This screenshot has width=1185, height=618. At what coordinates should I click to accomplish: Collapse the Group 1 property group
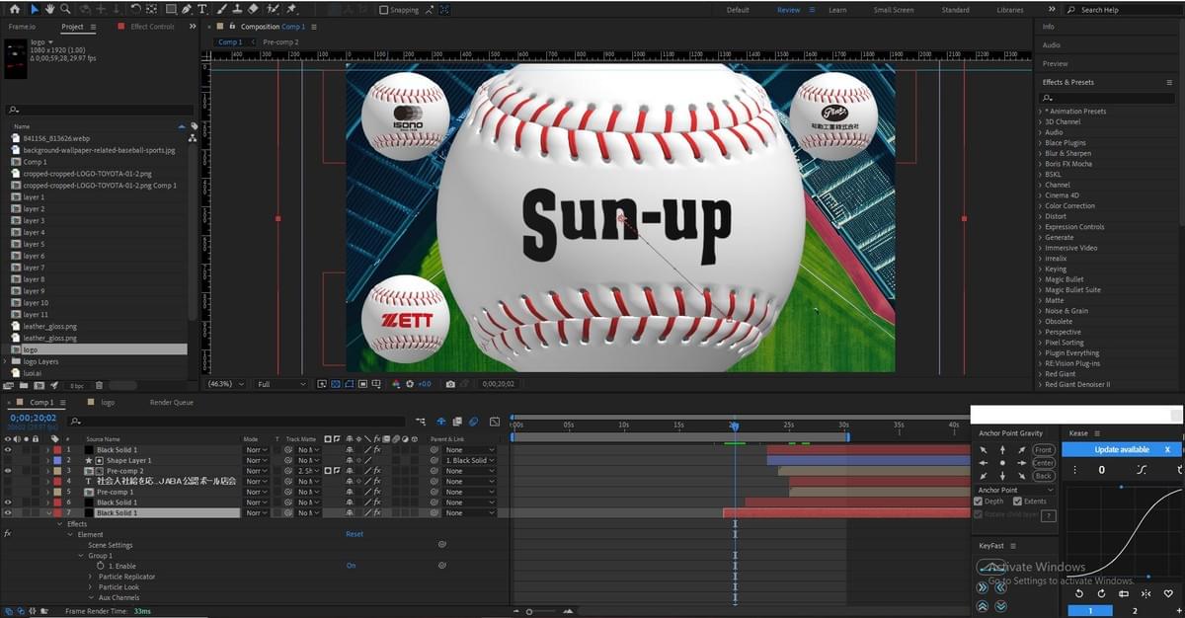coord(80,556)
